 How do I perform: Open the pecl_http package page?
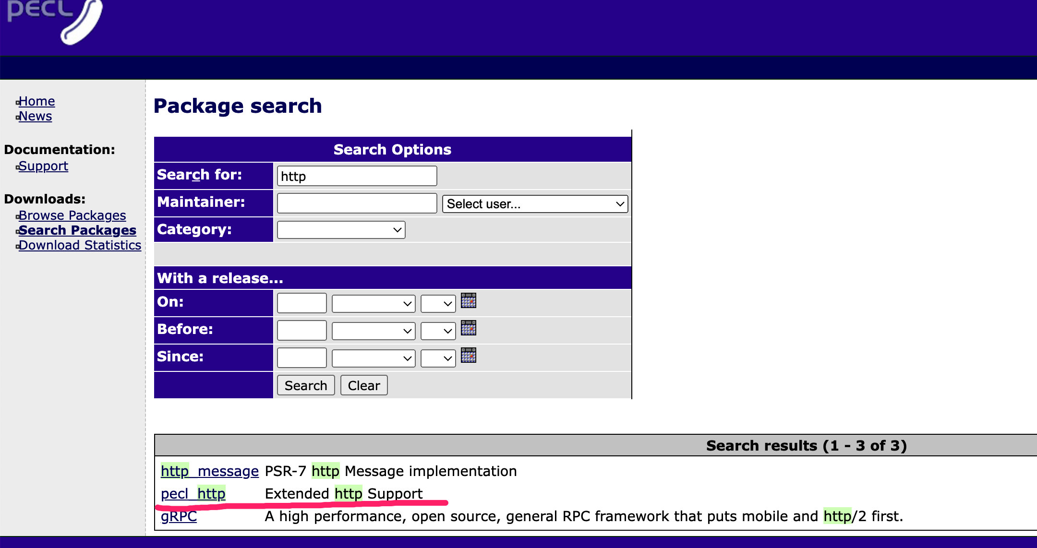pos(193,493)
